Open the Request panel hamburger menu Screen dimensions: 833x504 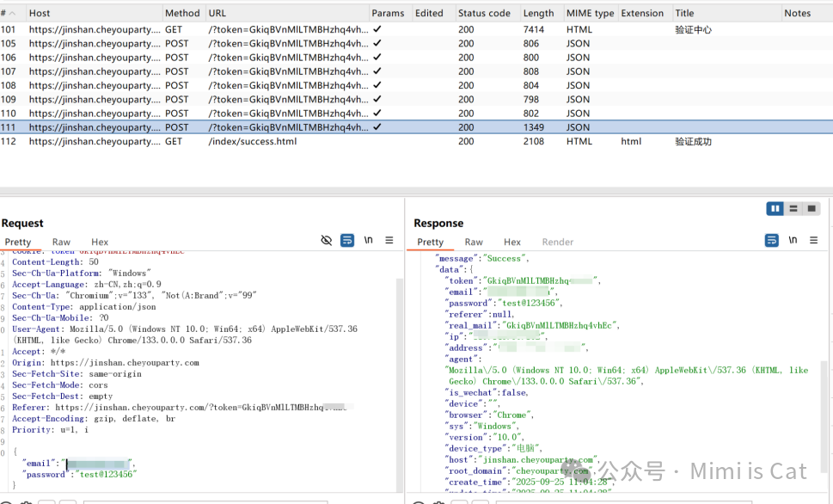pyautogui.click(x=389, y=240)
